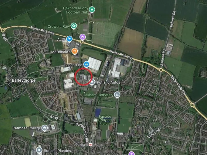Open the ALDI shopping cart pin
207x155 pixels.
(x=70, y=39)
